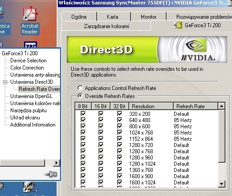Toggle the 8 Bit checkbox for 320 x 200
Viewport: 232px width, 196px height.
click(83, 114)
